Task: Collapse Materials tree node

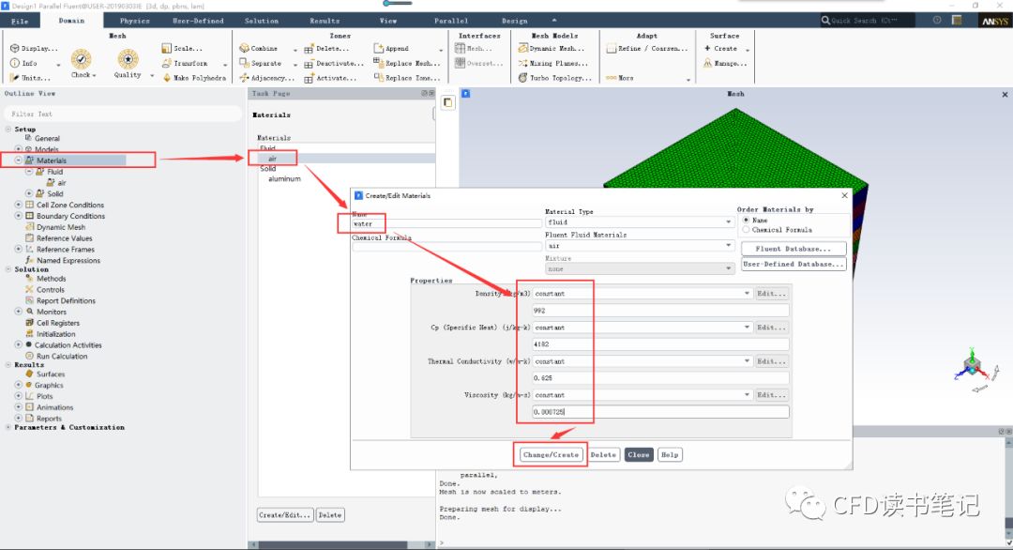Action: point(18,160)
